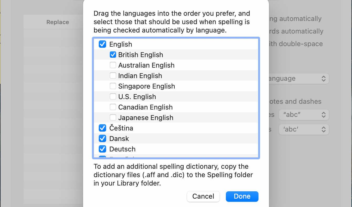Enable Australian English spelling
The height and width of the screenshot is (207, 352).
point(113,65)
